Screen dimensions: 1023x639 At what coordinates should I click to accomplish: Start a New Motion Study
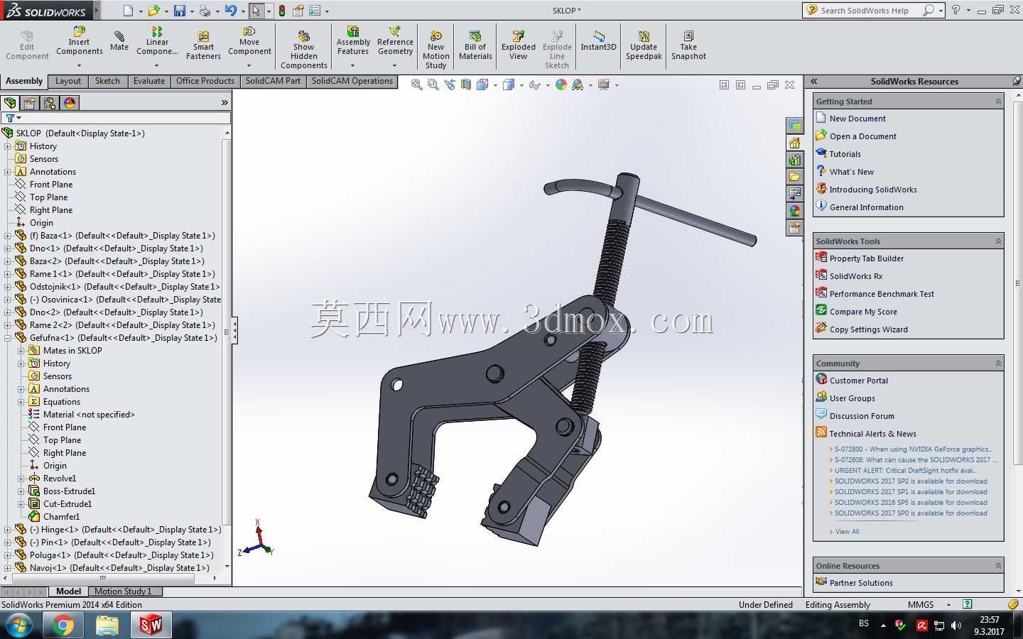(435, 50)
